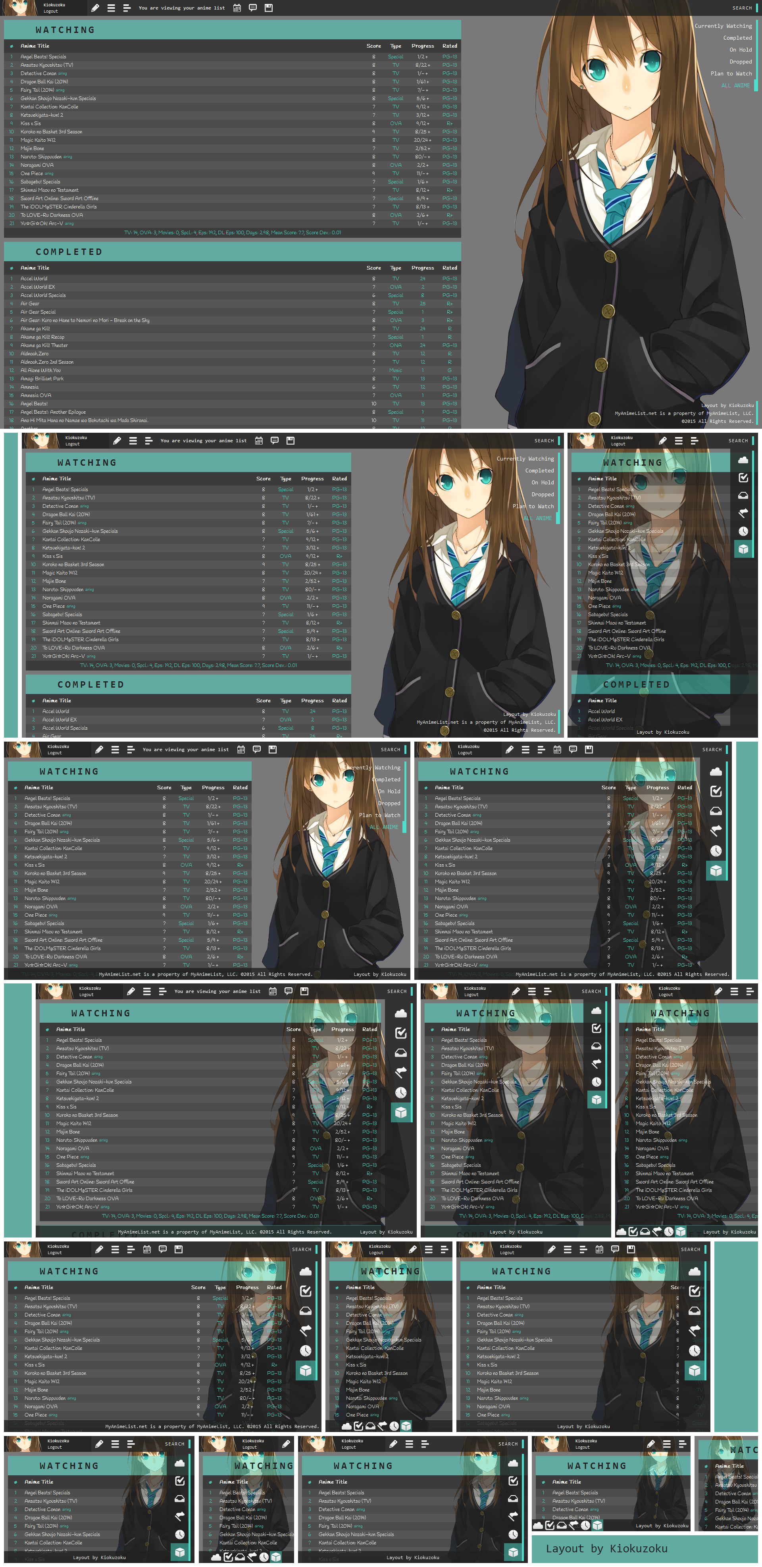
Task: Select Completed in the topmost screenshot's side menu
Action: [737, 38]
